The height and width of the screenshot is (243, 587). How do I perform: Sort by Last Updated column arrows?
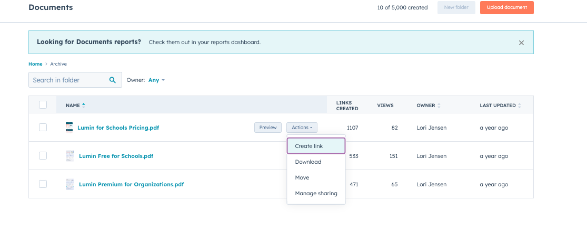pos(519,105)
